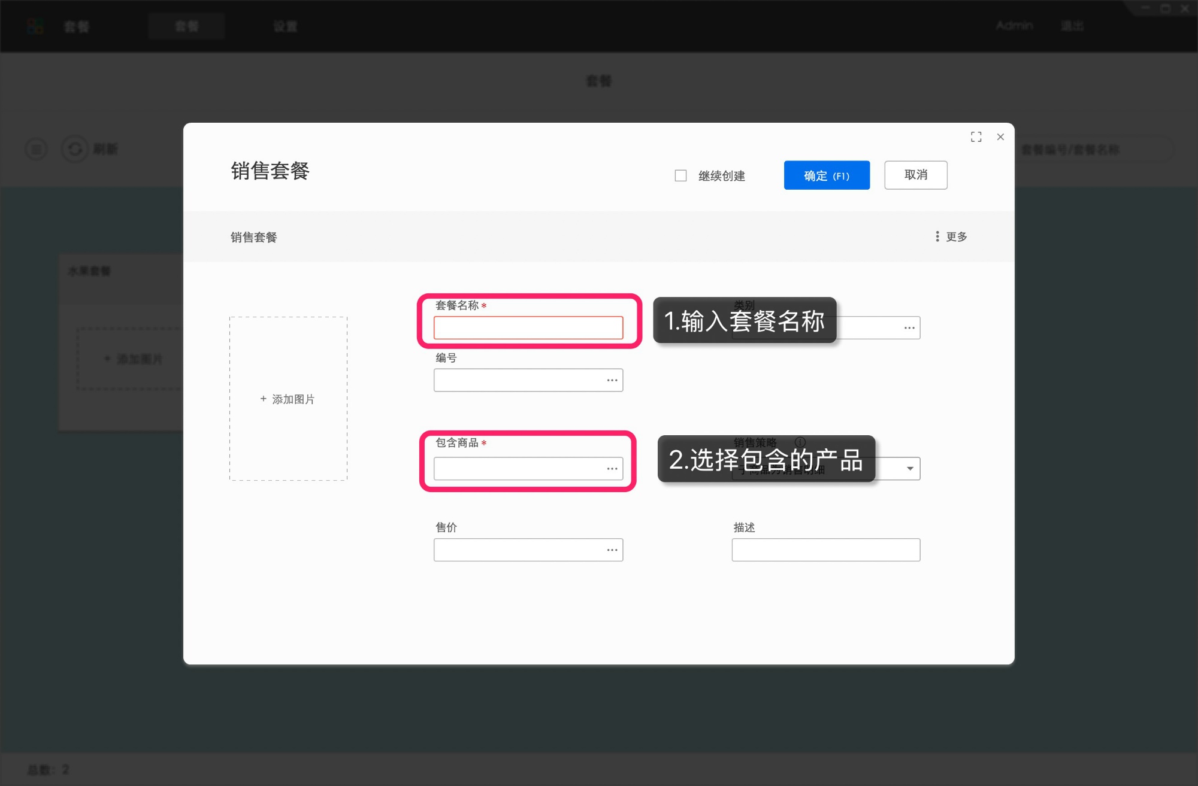Select the 套餐 tab in the top bar
This screenshot has height=786, width=1198.
pos(186,26)
